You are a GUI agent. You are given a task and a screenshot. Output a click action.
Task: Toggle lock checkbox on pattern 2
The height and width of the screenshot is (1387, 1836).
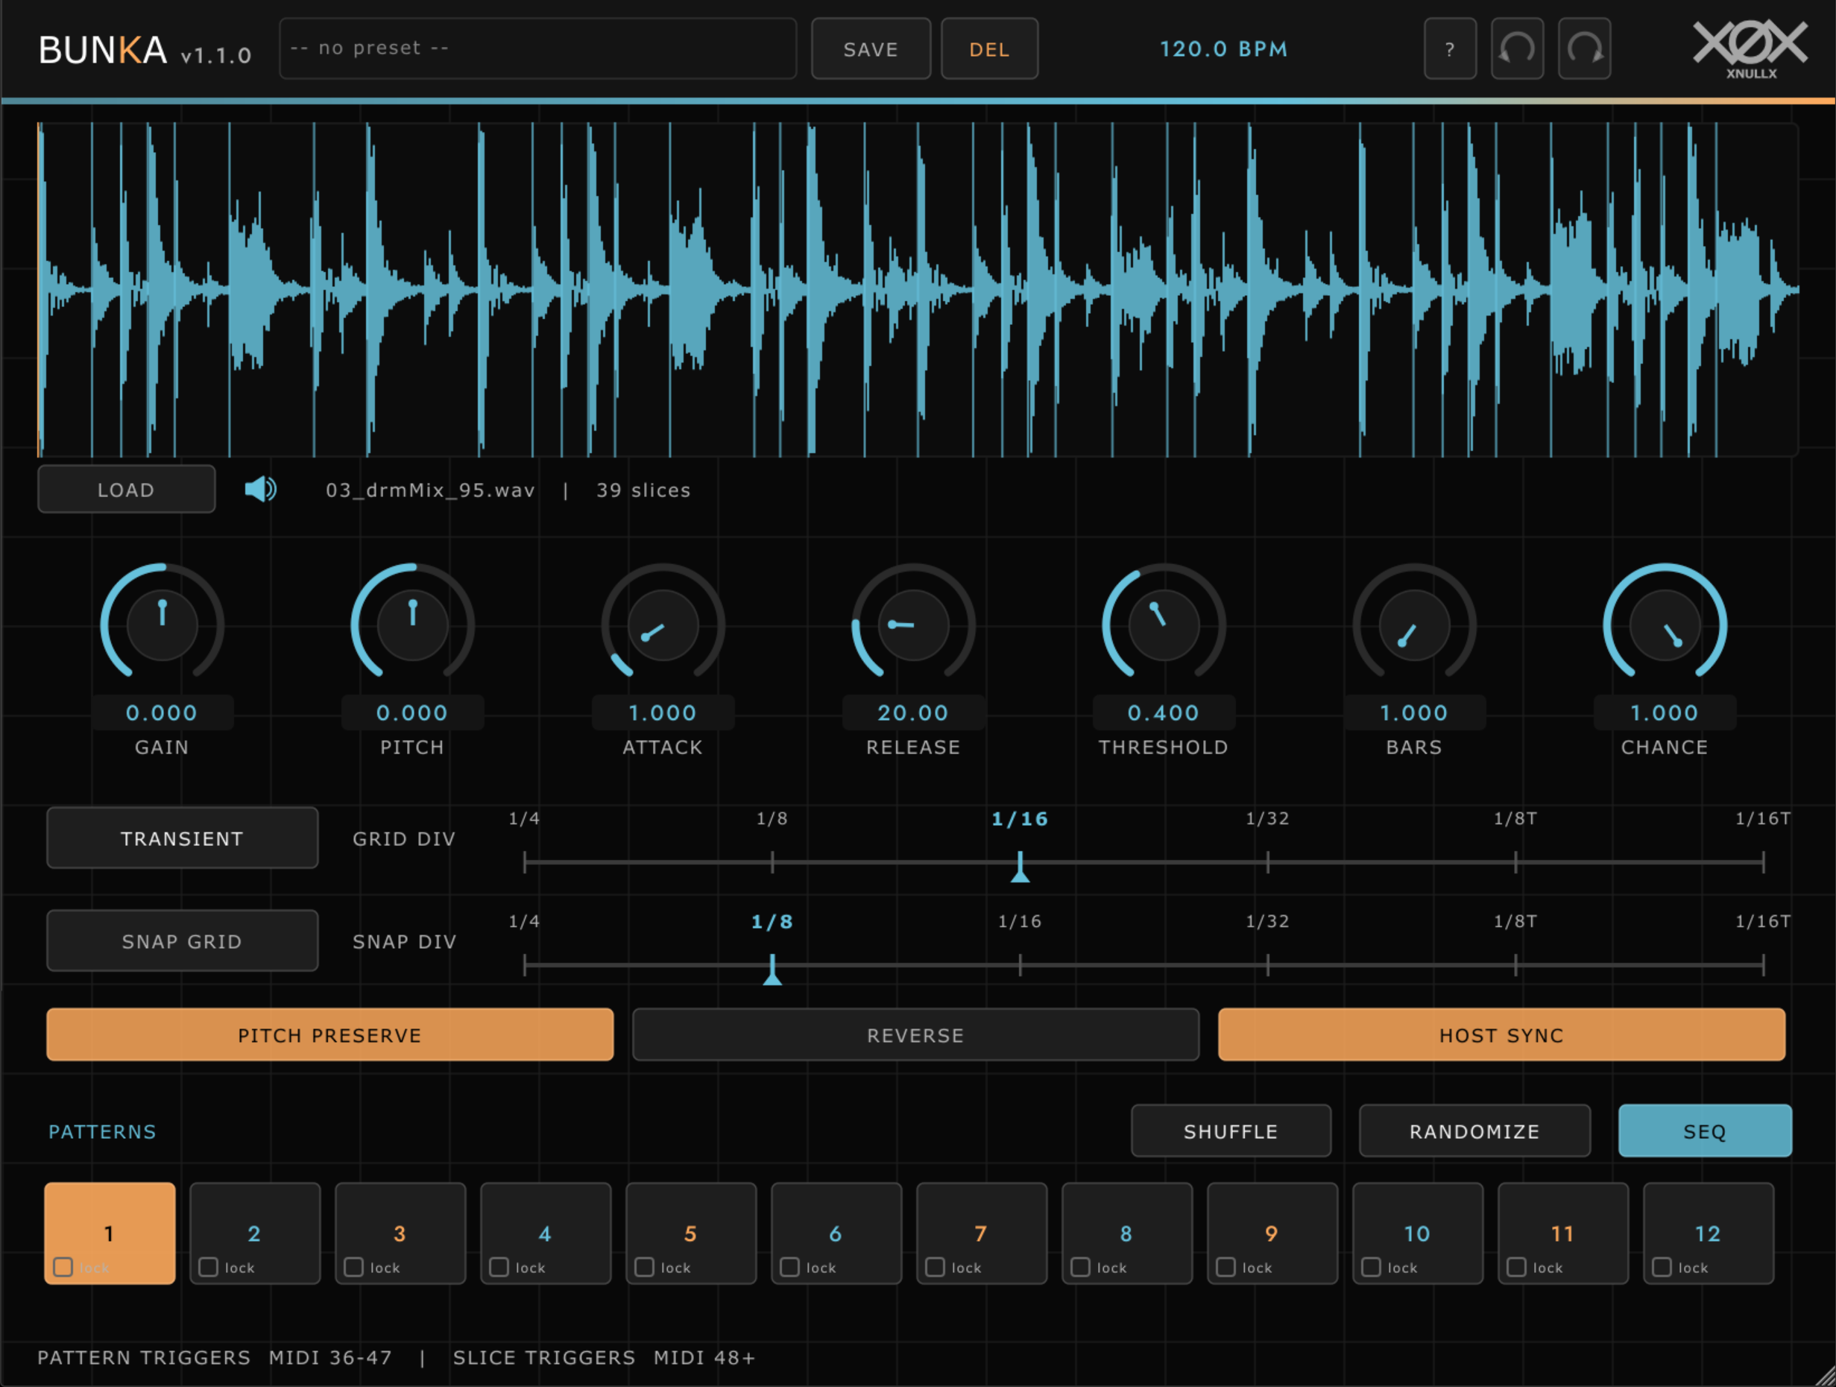(x=208, y=1268)
